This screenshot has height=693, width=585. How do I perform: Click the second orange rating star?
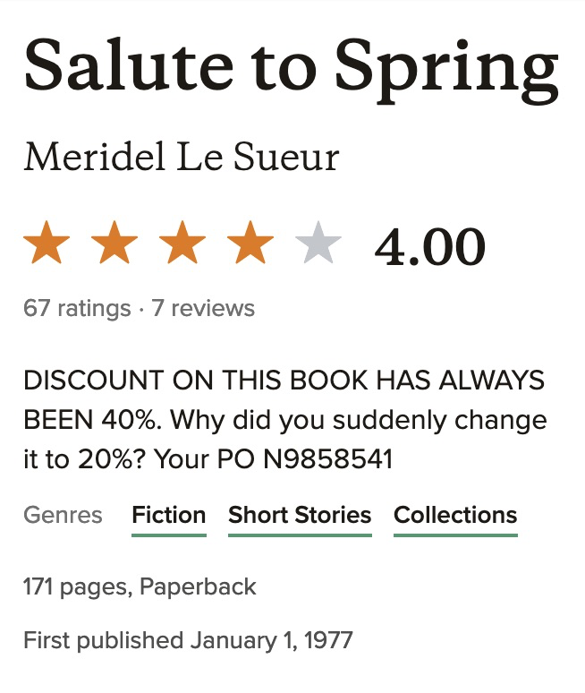click(x=114, y=244)
